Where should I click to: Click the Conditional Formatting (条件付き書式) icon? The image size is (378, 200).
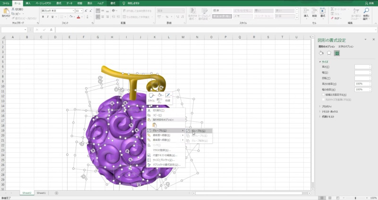(193, 11)
